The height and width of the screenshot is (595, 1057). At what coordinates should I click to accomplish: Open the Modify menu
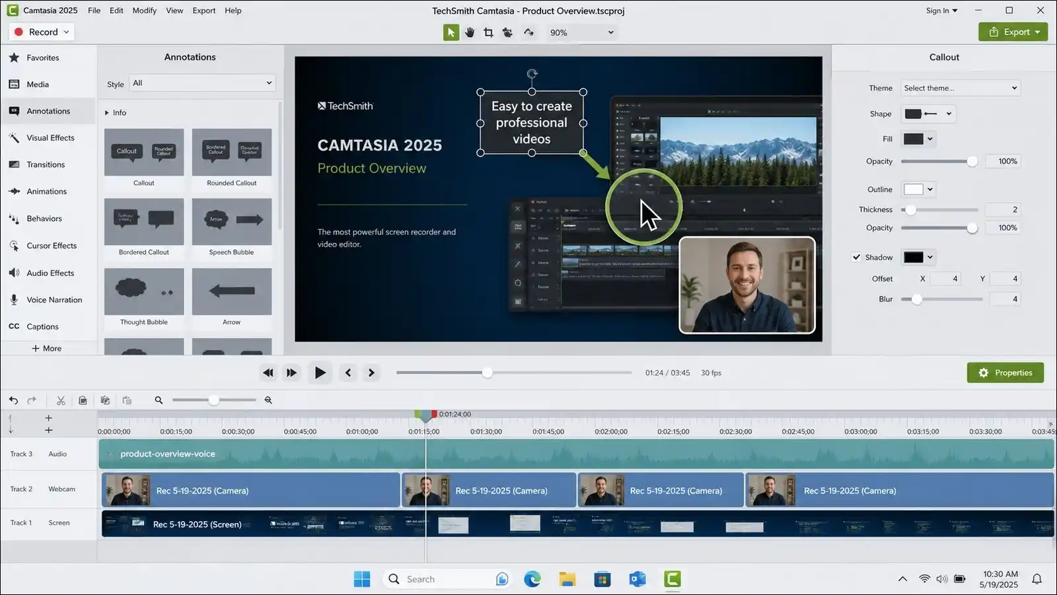(144, 11)
